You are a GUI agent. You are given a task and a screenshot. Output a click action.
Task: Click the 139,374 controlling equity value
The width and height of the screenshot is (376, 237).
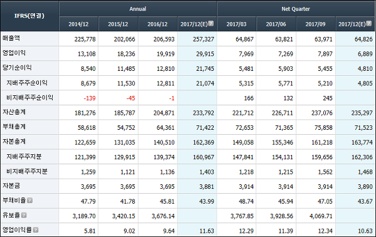[164, 157]
